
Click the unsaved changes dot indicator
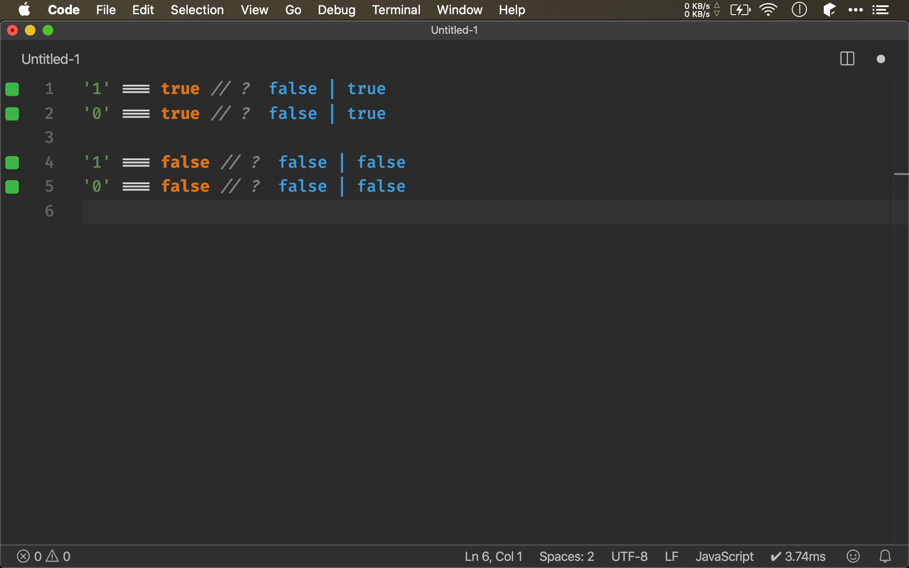[881, 59]
